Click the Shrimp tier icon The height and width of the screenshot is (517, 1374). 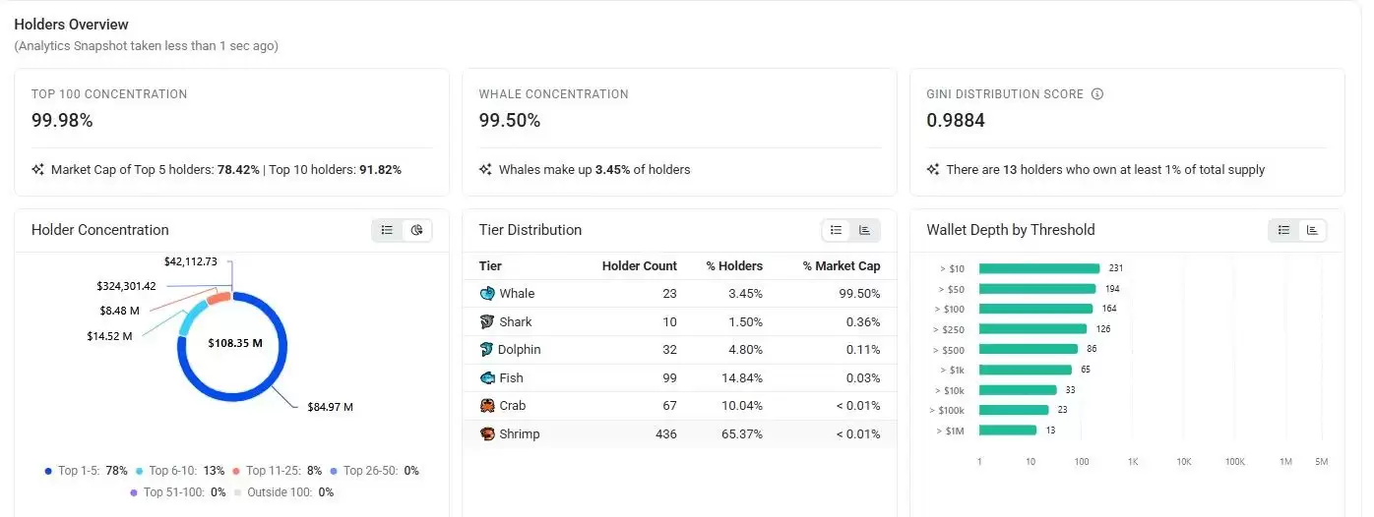pos(487,433)
